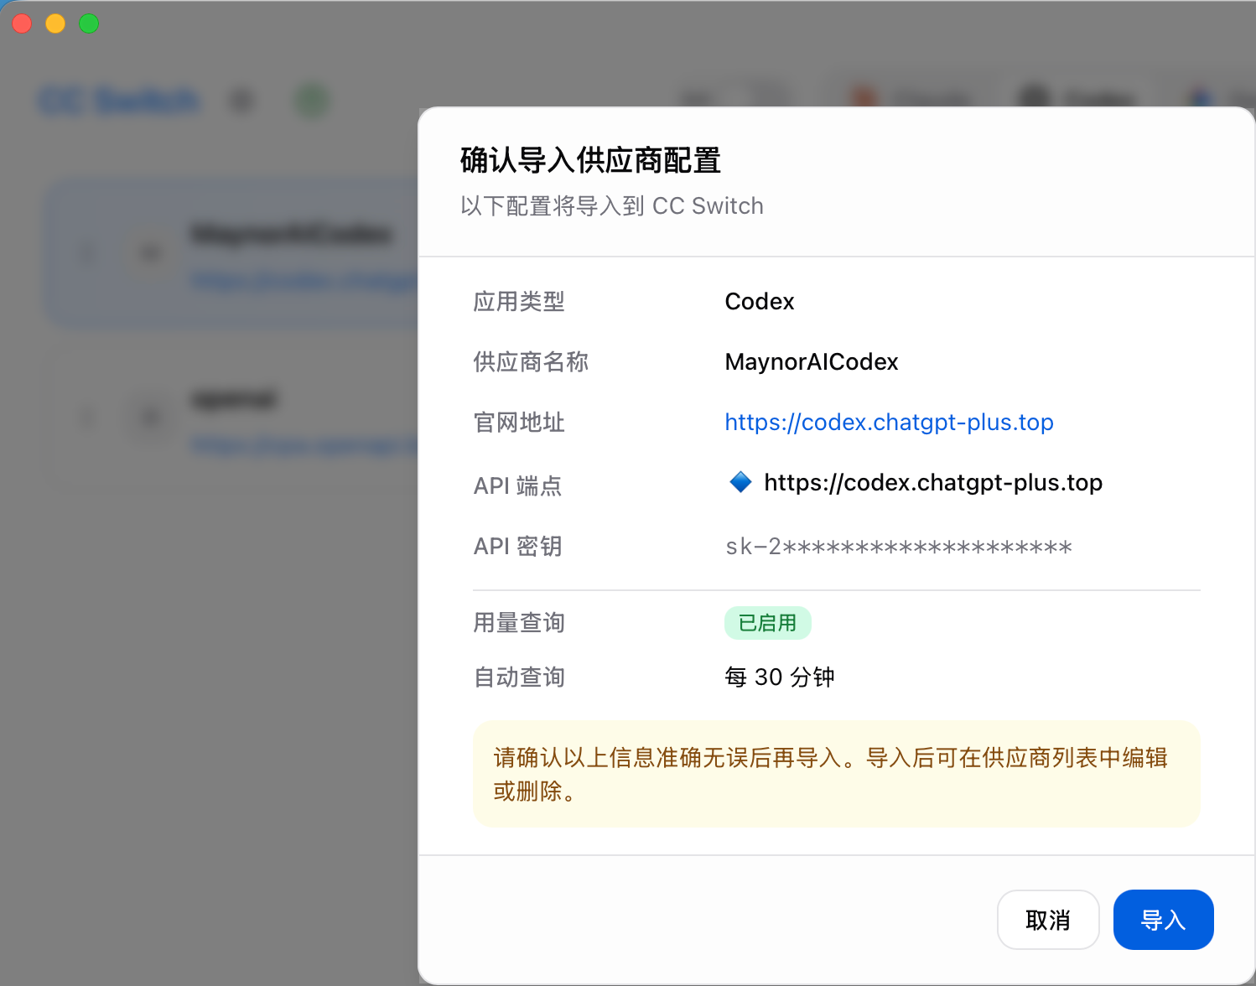Click the 已启用 enabled badge

[x=767, y=623]
